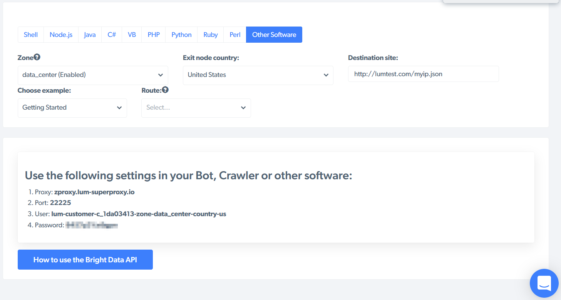
Task: Switch to the VB tab
Action: pos(132,35)
